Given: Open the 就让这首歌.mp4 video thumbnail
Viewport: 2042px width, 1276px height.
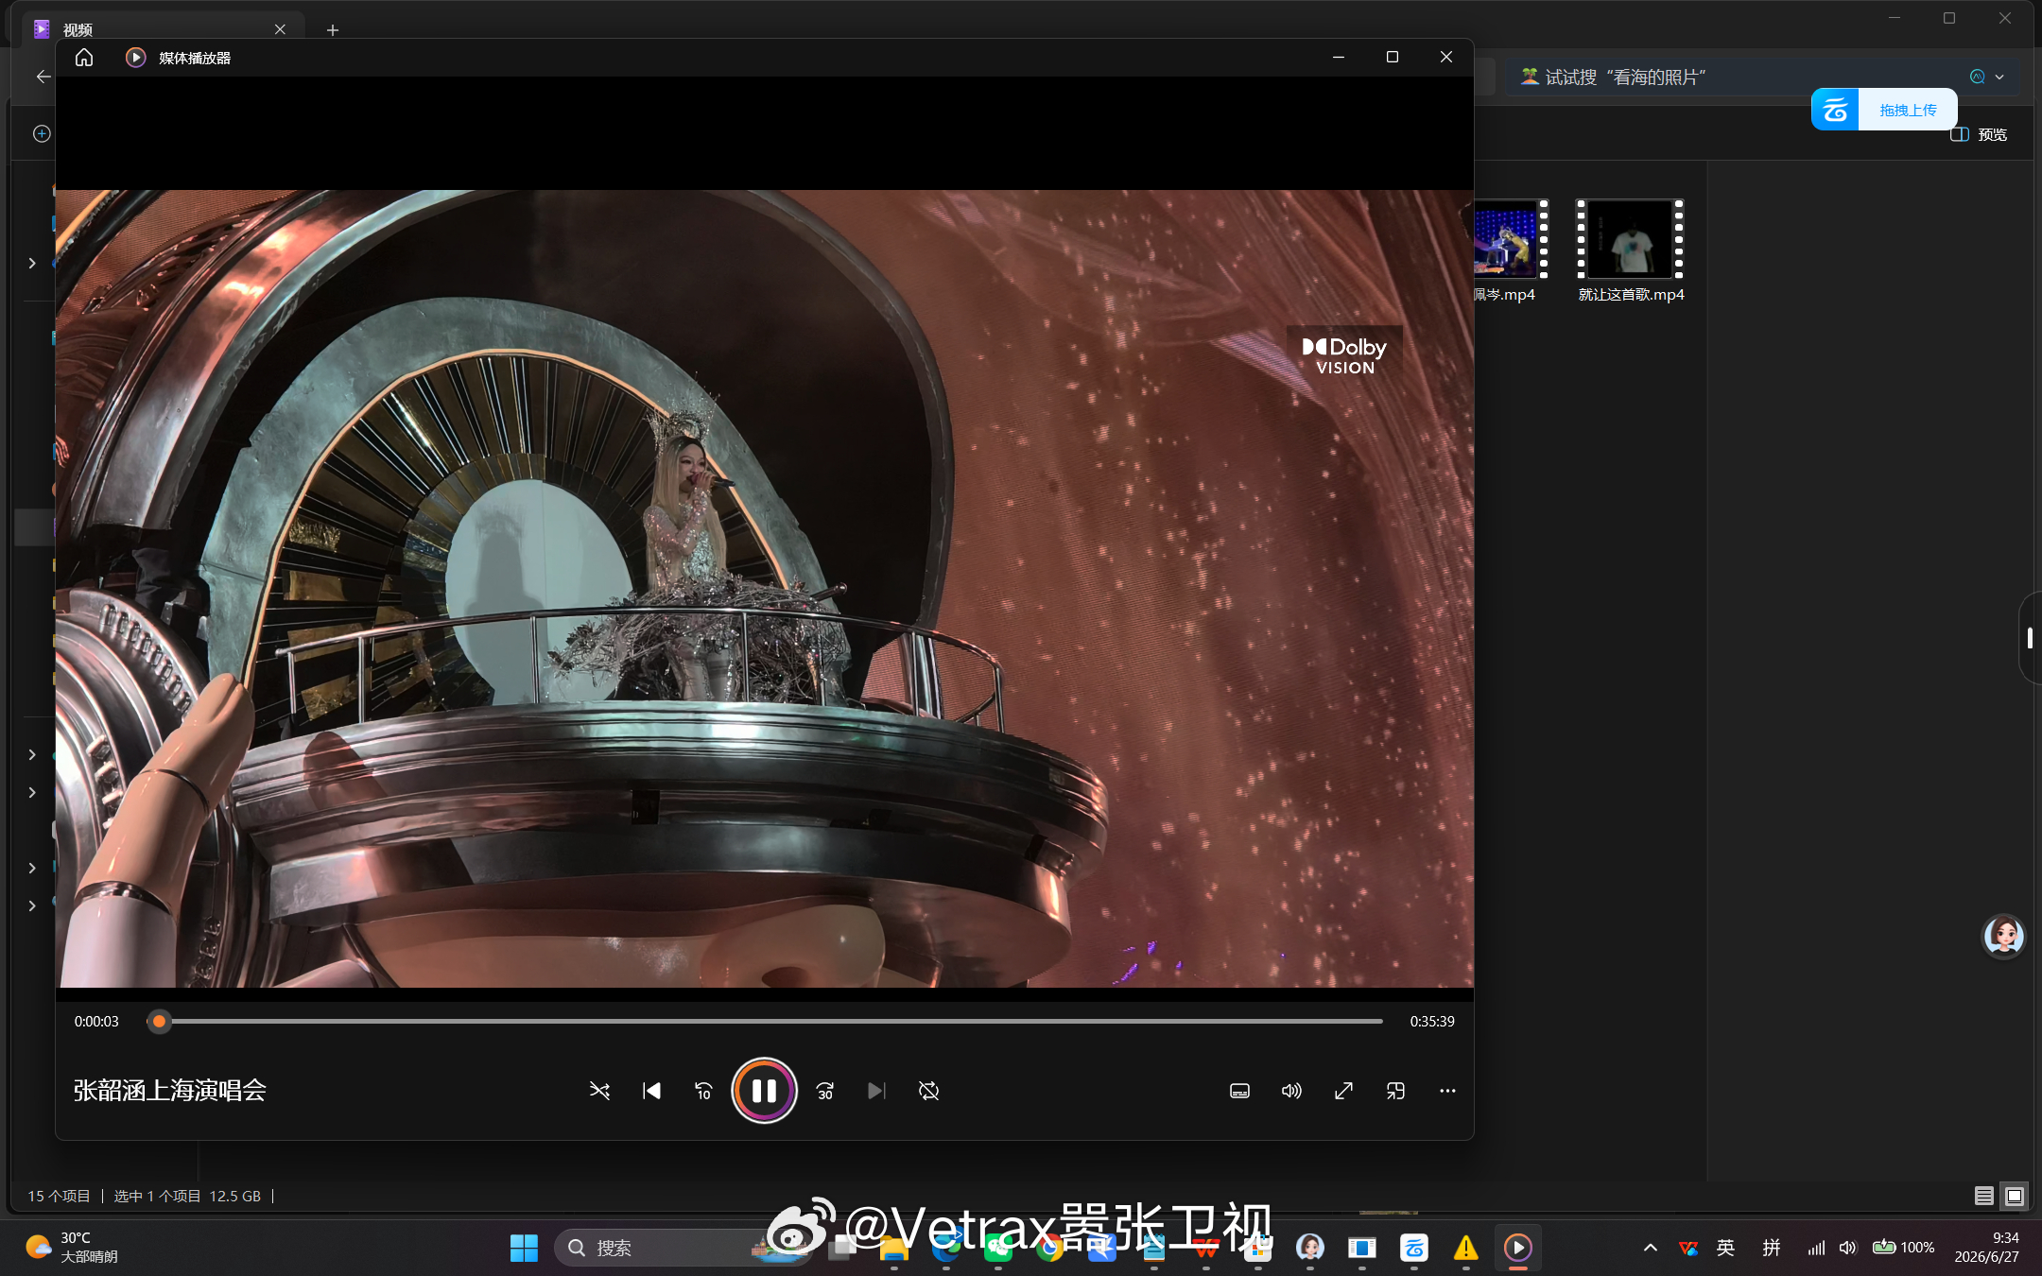Looking at the screenshot, I should click(1631, 240).
